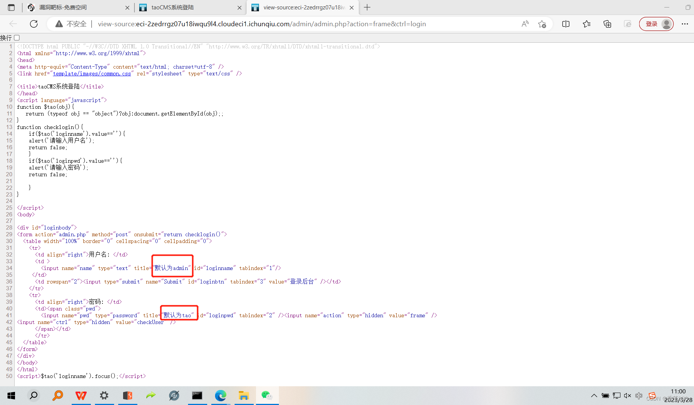Open the gear Settings app in taskbar

click(104, 396)
